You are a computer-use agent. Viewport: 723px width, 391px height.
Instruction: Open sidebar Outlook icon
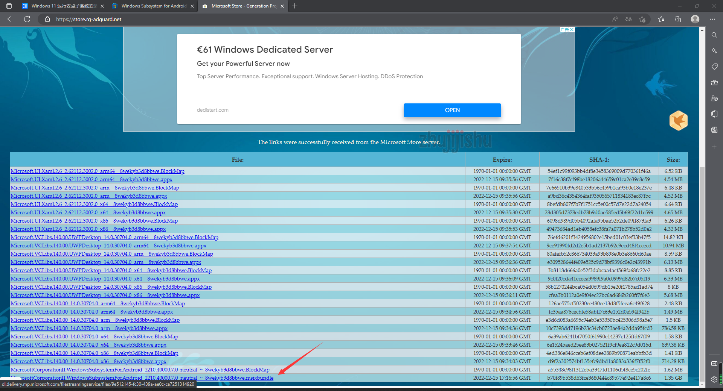(x=714, y=130)
